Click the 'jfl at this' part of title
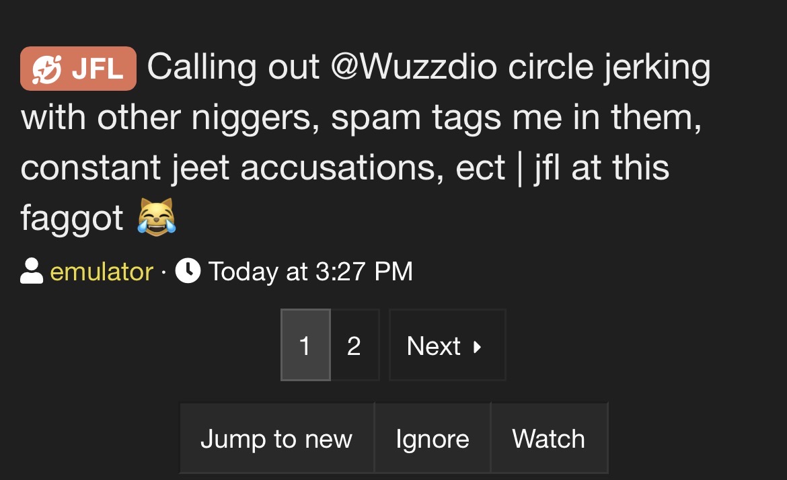The width and height of the screenshot is (787, 480). tap(601, 169)
